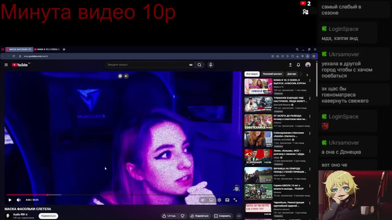Open options menu for Чернобыль video

coord(310,203)
